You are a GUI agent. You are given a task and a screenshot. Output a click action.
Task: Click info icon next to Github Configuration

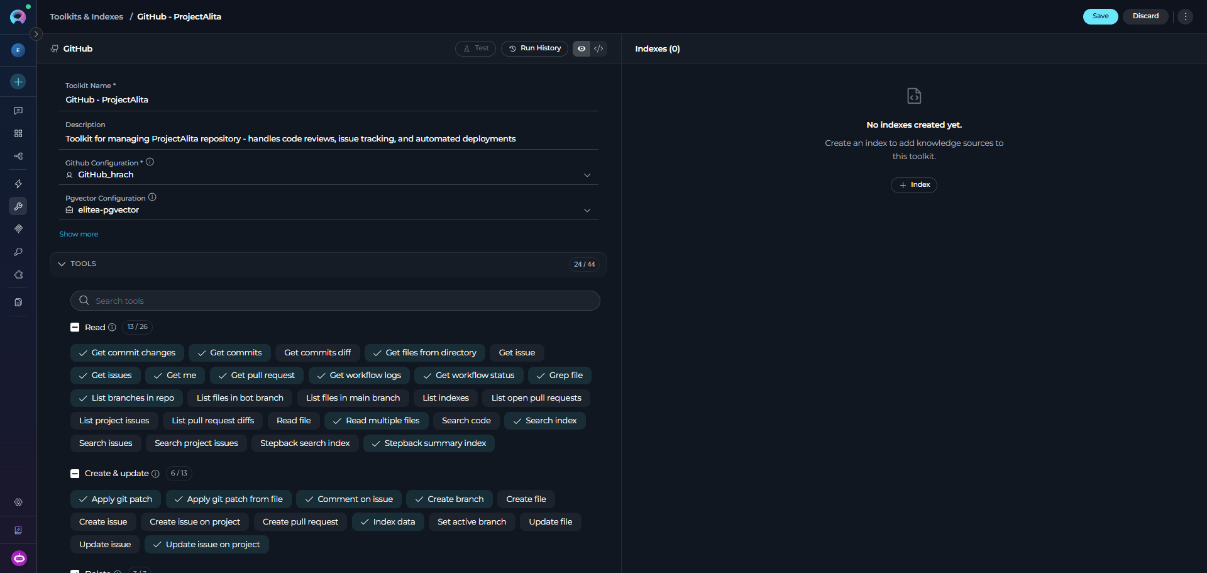point(150,162)
